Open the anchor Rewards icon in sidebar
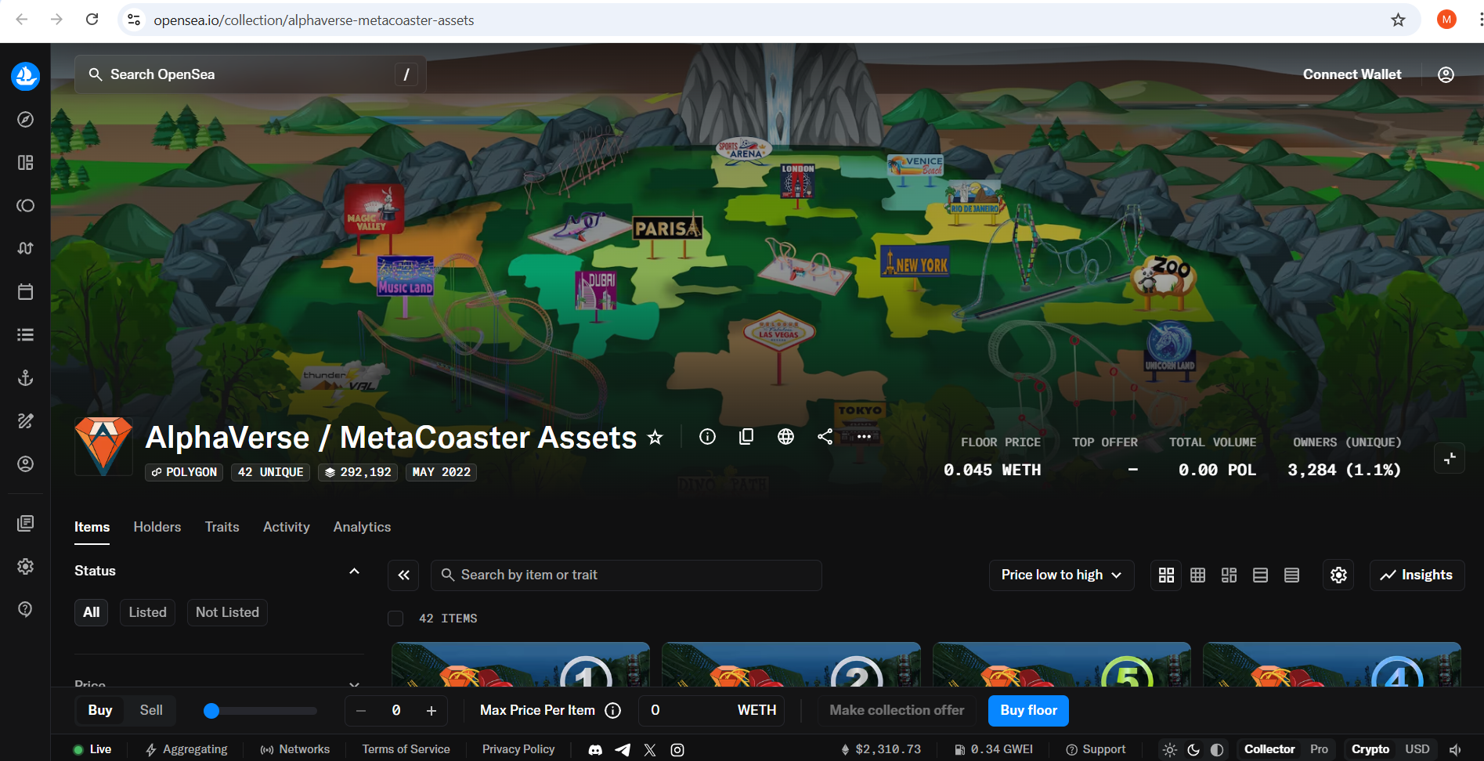Image resolution: width=1484 pixels, height=761 pixels. [25, 377]
